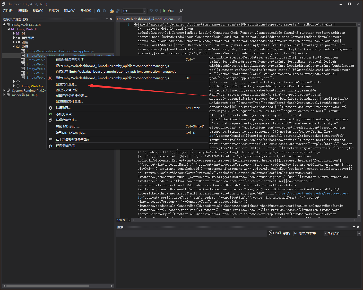Screen dimensions: 363x290
Task: Expand the Emby.Web.Api namespace
Action: 14,86
